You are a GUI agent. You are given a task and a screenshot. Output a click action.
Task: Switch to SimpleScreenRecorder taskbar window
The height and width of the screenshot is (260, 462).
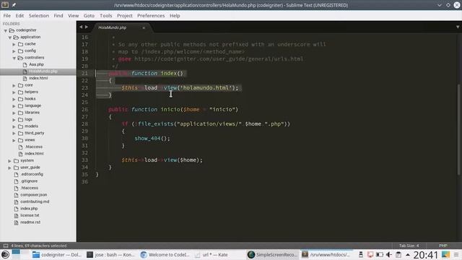(273, 255)
